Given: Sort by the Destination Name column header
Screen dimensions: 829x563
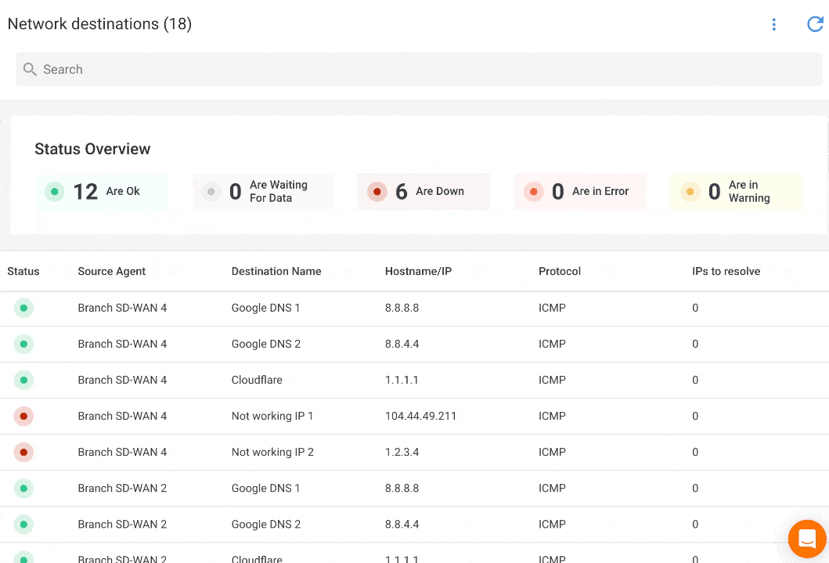Looking at the screenshot, I should tap(276, 272).
